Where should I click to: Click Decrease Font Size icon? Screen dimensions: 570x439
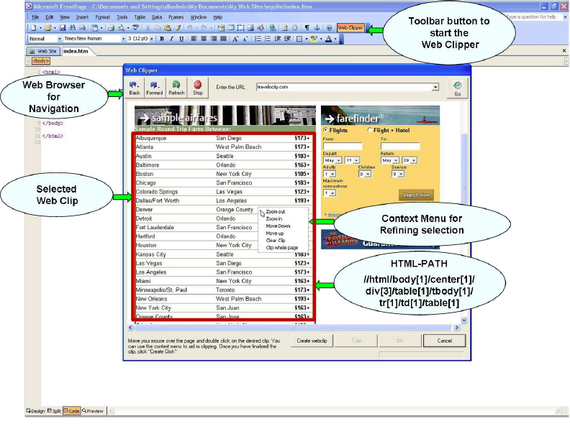pos(245,39)
